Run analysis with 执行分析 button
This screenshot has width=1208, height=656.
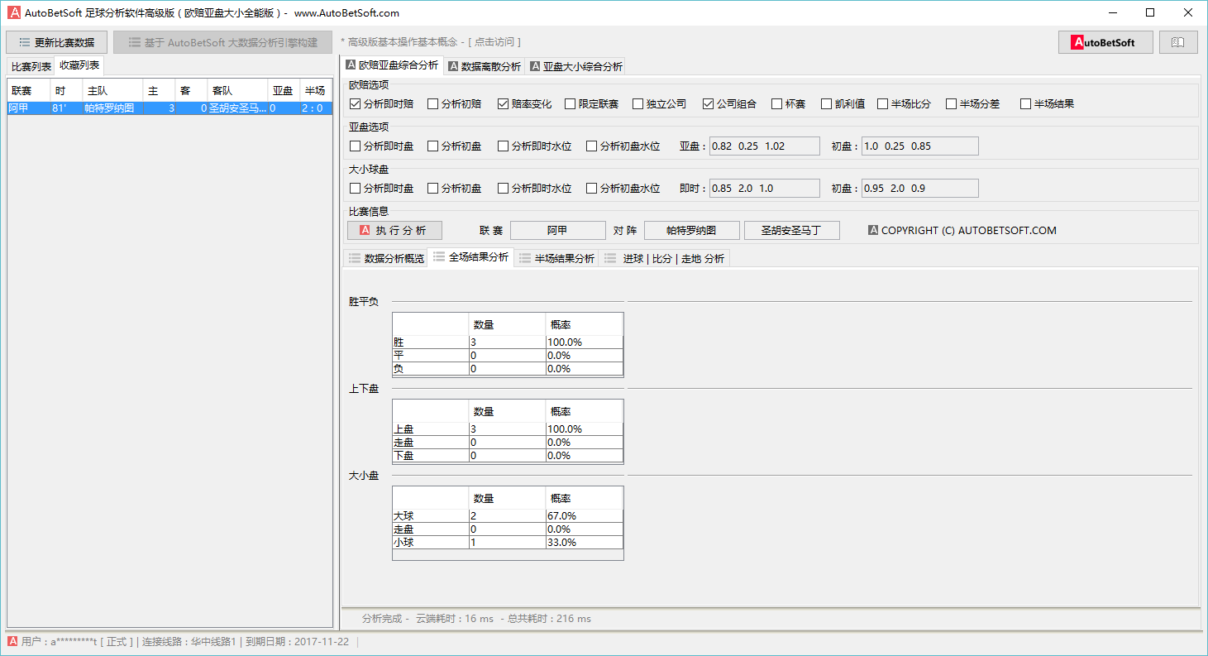(394, 231)
